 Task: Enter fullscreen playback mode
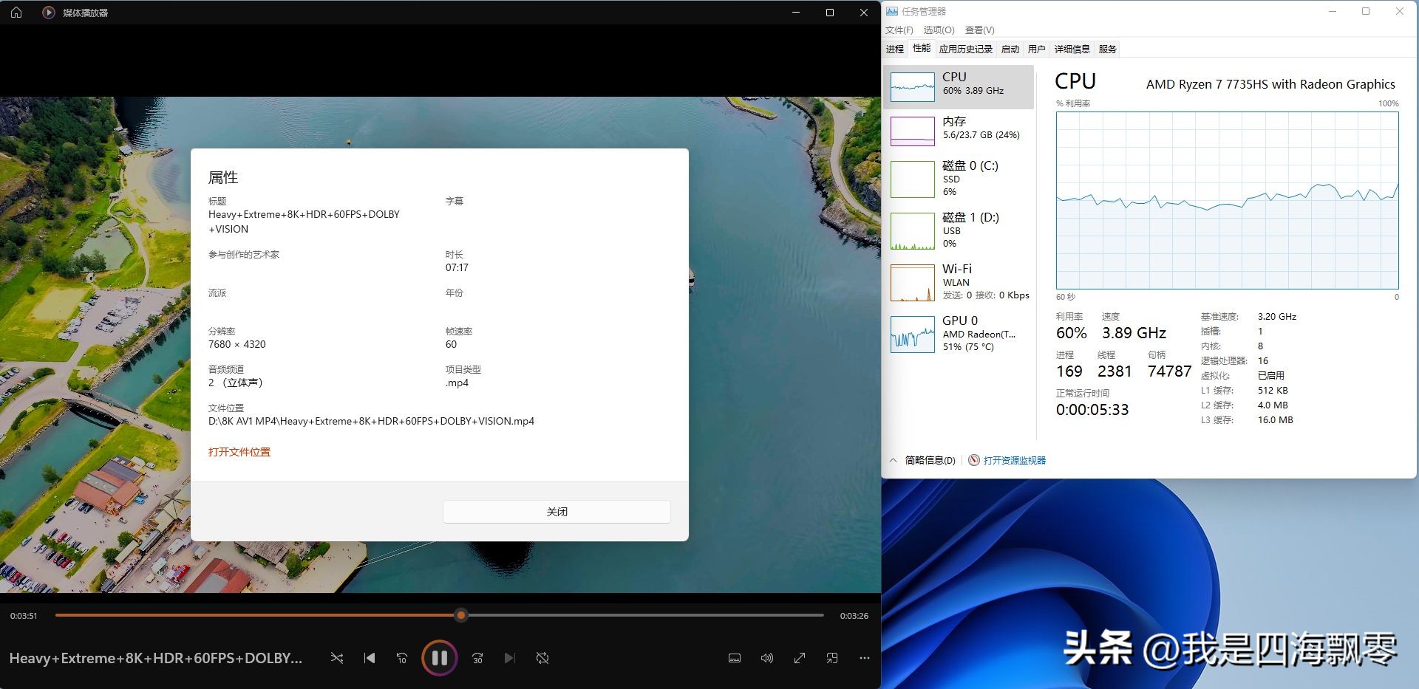tap(799, 657)
